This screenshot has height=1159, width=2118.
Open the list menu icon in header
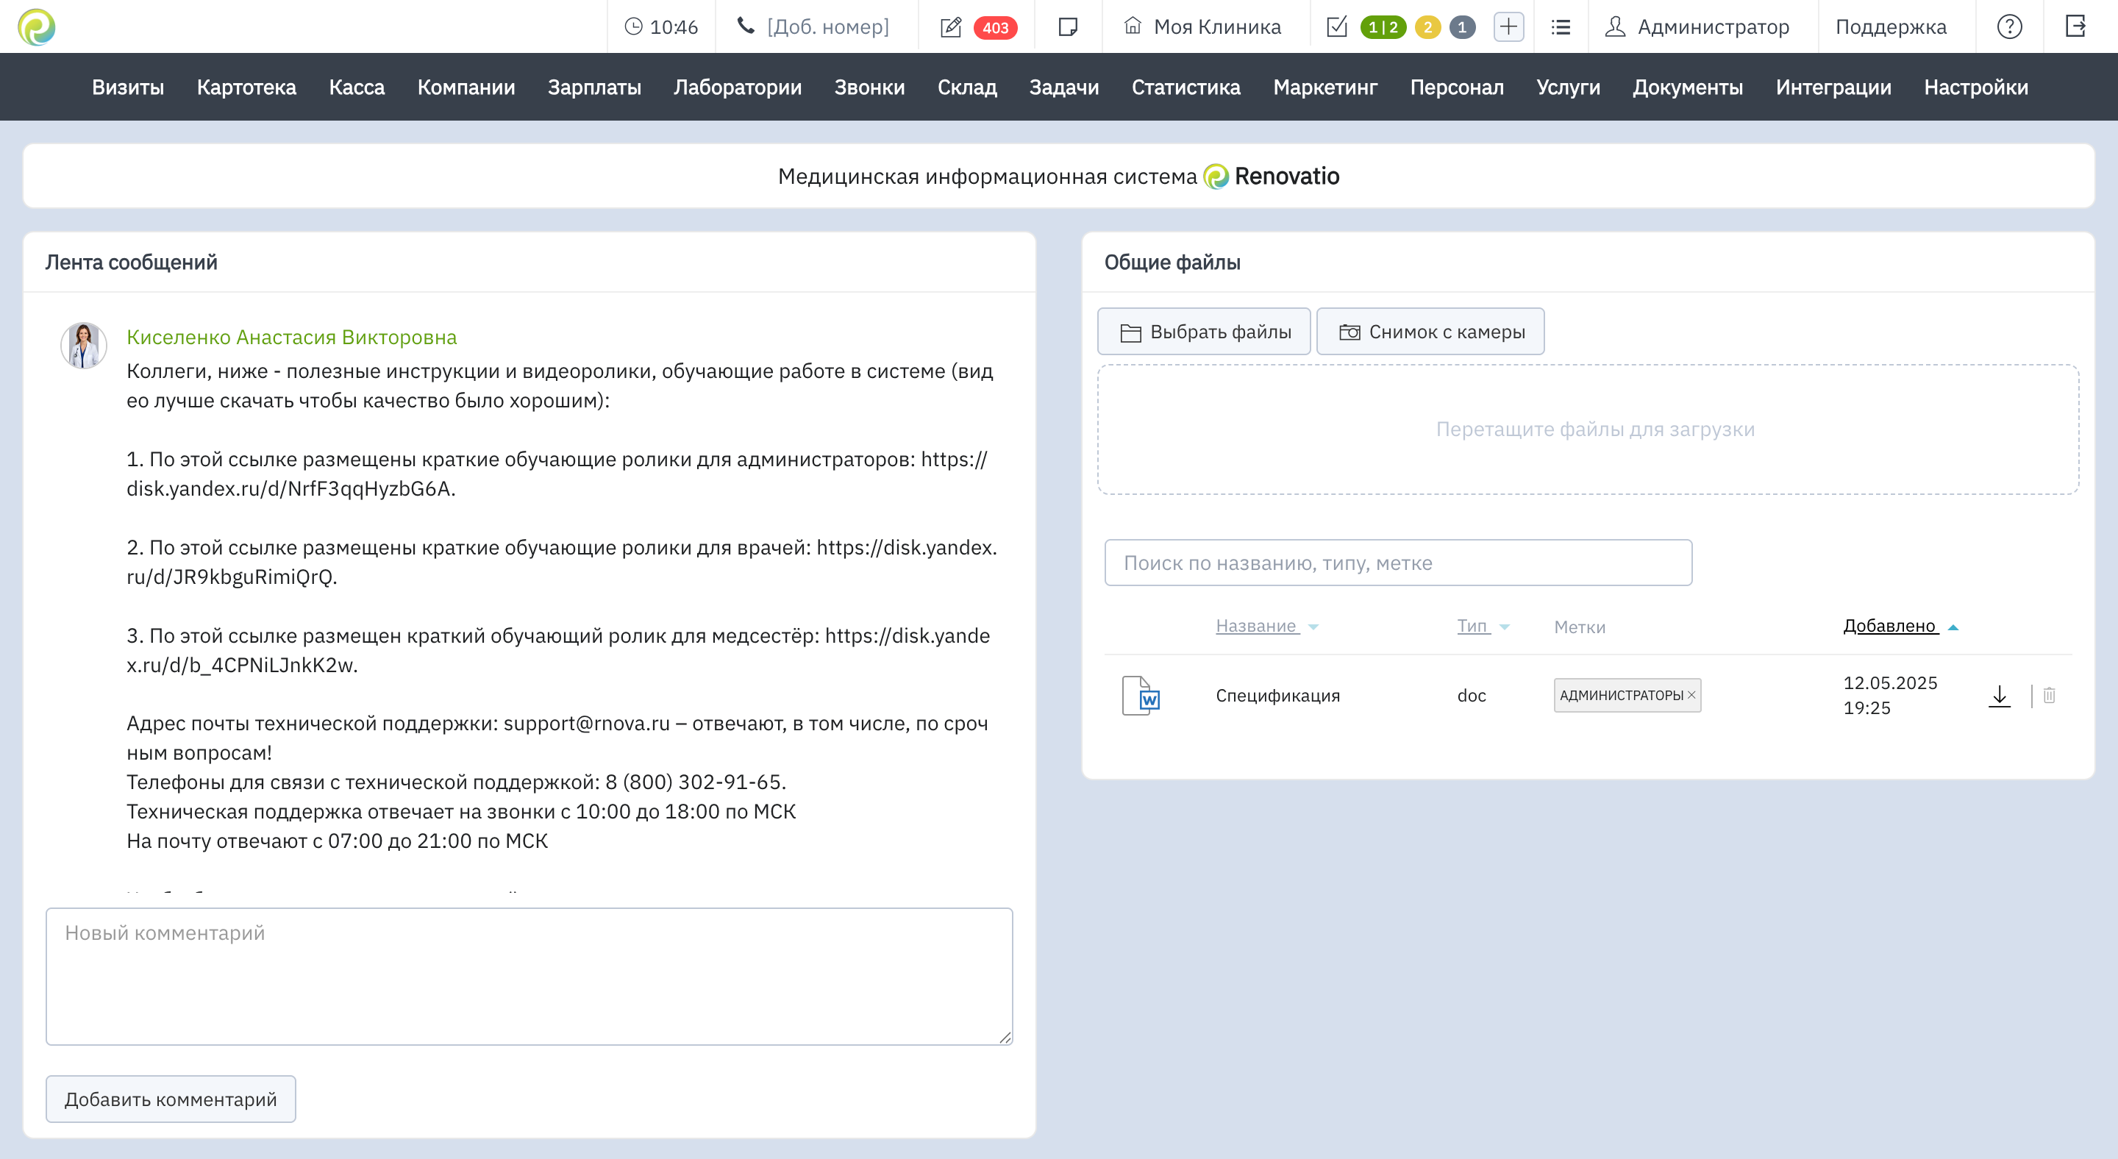1561,27
